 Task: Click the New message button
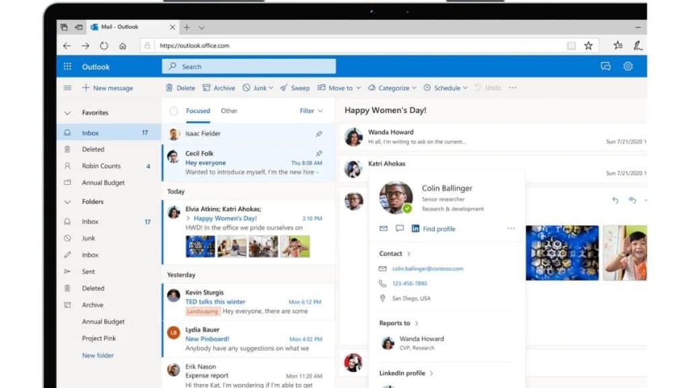108,88
